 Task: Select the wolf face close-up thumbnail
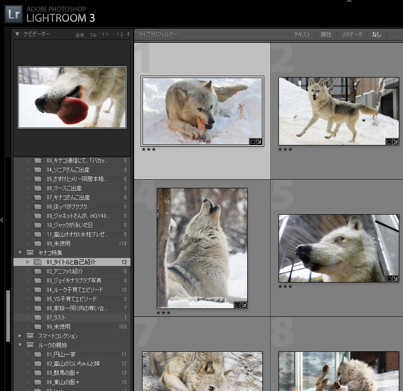[x=339, y=248]
